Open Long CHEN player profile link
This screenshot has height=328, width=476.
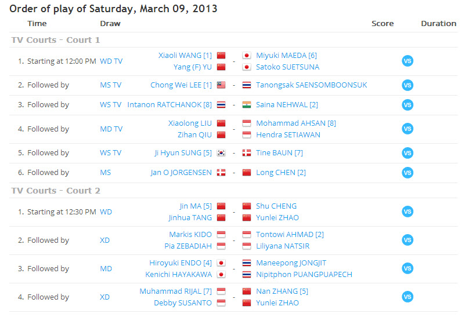(x=280, y=173)
